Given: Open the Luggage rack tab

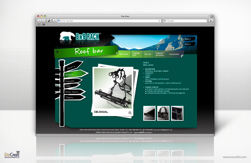Looking at the screenshot, I should pos(136,54).
